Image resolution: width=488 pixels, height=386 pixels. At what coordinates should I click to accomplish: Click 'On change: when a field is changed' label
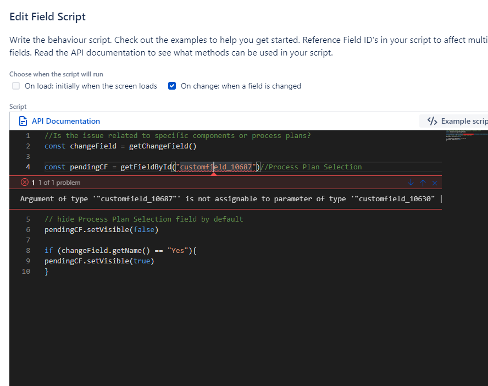click(x=241, y=86)
